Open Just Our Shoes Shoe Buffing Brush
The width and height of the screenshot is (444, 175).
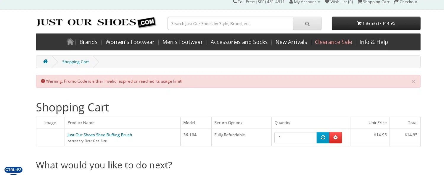coord(100,135)
